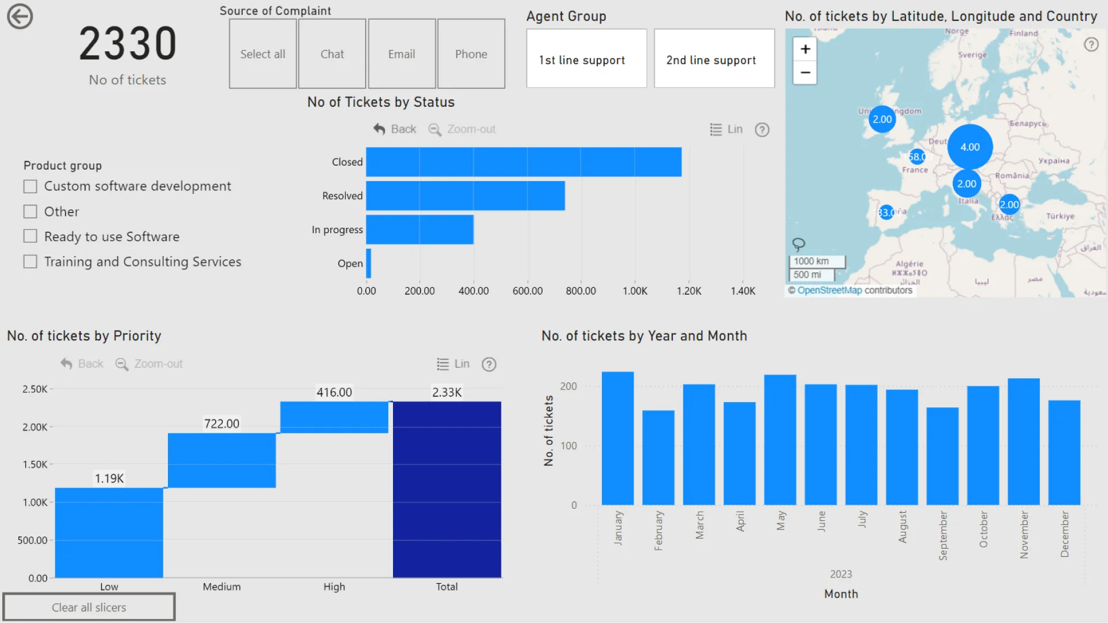The width and height of the screenshot is (1108, 623).
Task: Select the March monthly bar
Action: 699,445
